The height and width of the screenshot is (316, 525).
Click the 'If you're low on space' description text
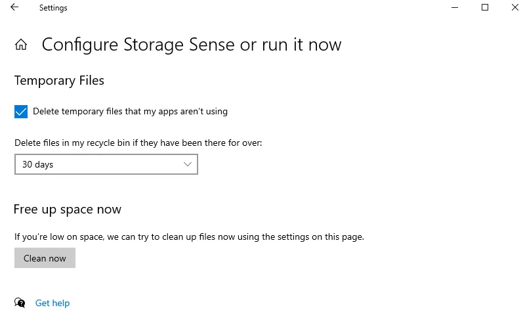coord(189,237)
